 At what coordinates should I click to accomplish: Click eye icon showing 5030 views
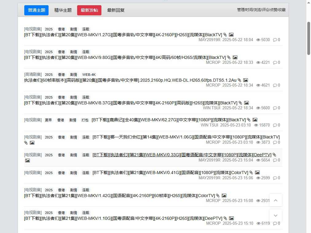[x=258, y=40]
